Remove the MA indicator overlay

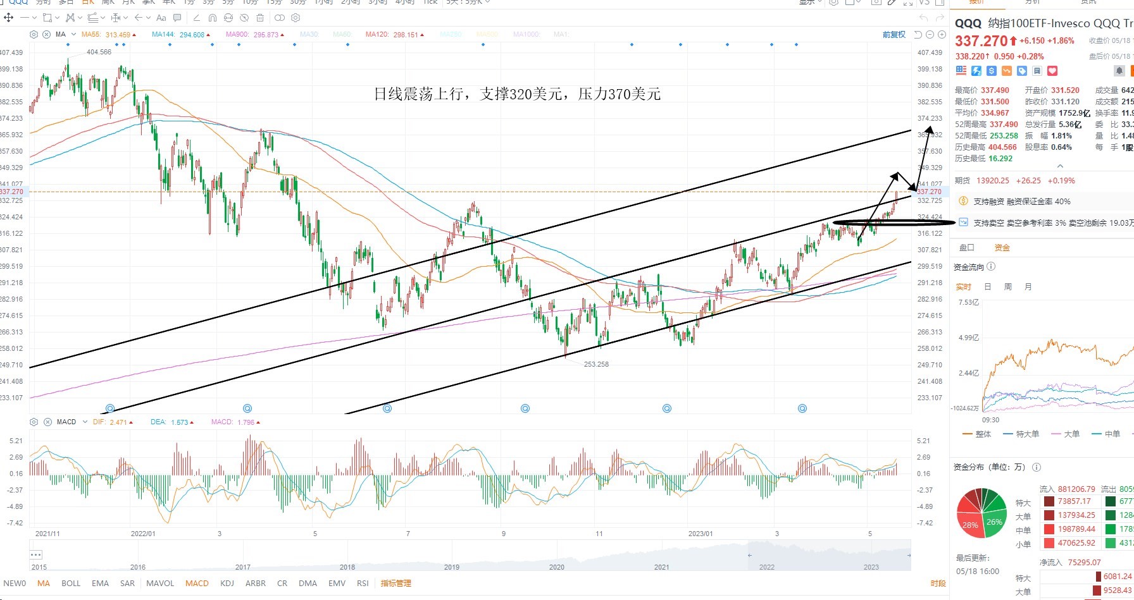(46, 34)
